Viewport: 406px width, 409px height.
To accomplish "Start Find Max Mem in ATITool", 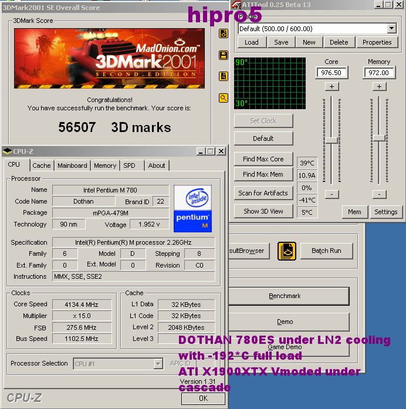I will click(263, 174).
